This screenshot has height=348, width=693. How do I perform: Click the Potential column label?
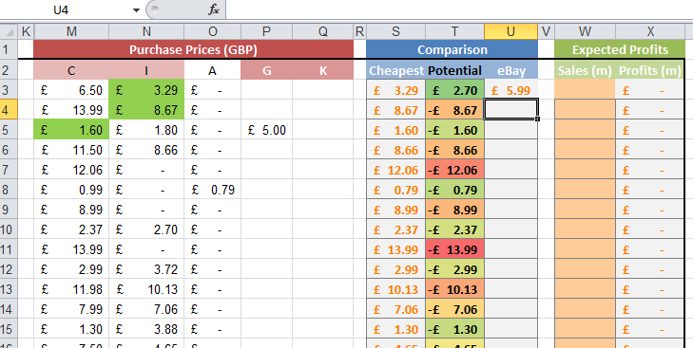454,70
